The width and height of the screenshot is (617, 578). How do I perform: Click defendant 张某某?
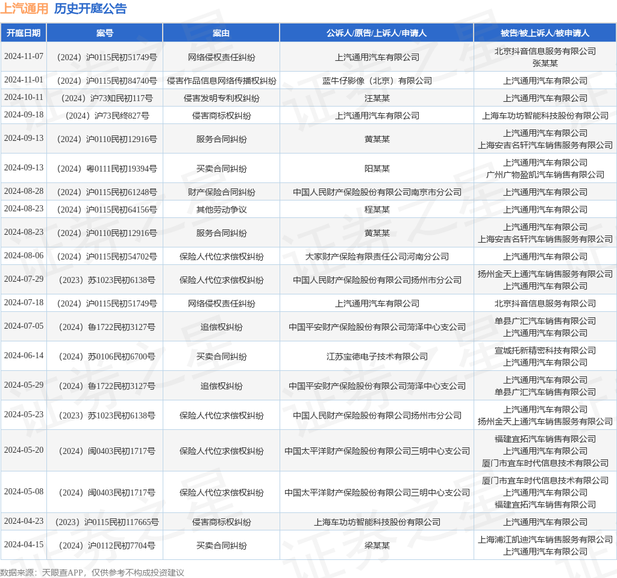point(545,63)
